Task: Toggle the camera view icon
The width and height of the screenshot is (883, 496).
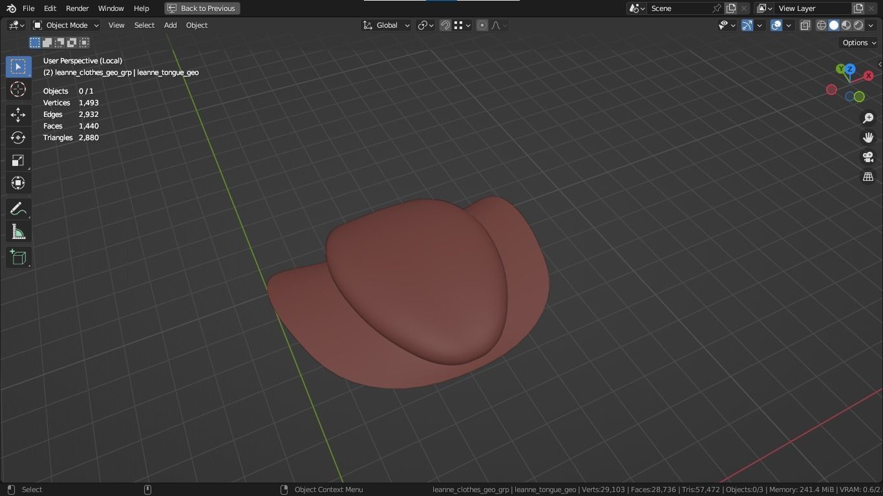Action: [x=868, y=157]
